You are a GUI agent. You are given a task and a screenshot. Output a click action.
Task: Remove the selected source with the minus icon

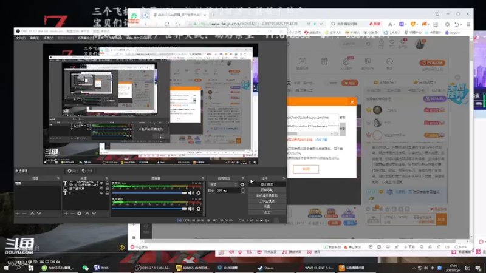point(72,214)
